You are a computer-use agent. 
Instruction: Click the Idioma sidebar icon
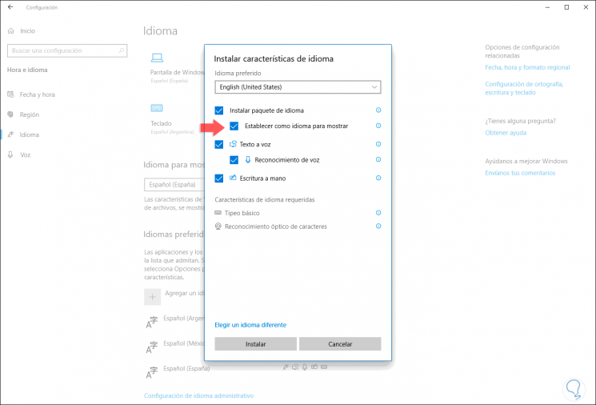[10, 134]
